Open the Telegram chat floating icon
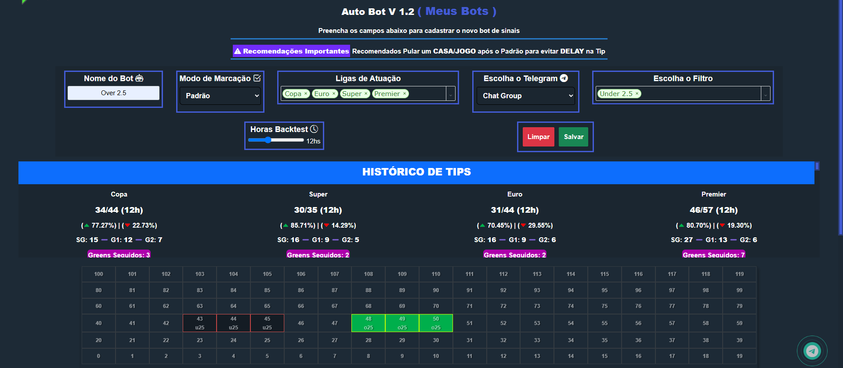The height and width of the screenshot is (368, 843). (812, 350)
